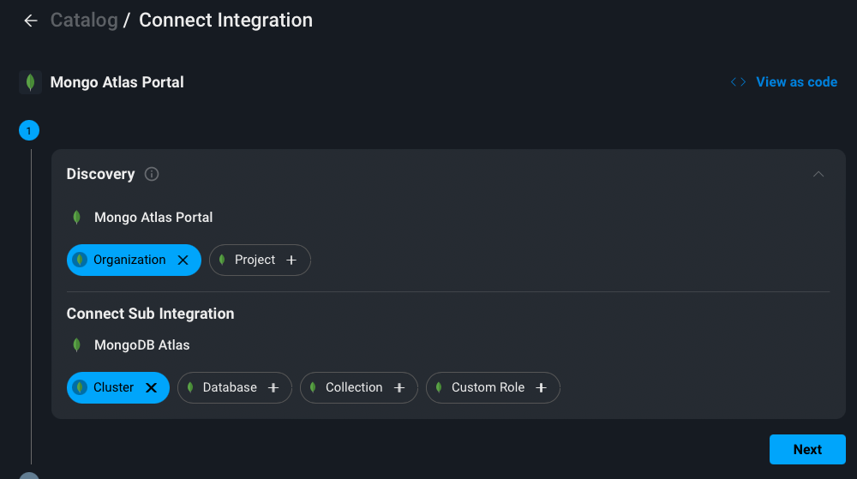Click the Mongo Atlas Portal header logo

[x=31, y=82]
